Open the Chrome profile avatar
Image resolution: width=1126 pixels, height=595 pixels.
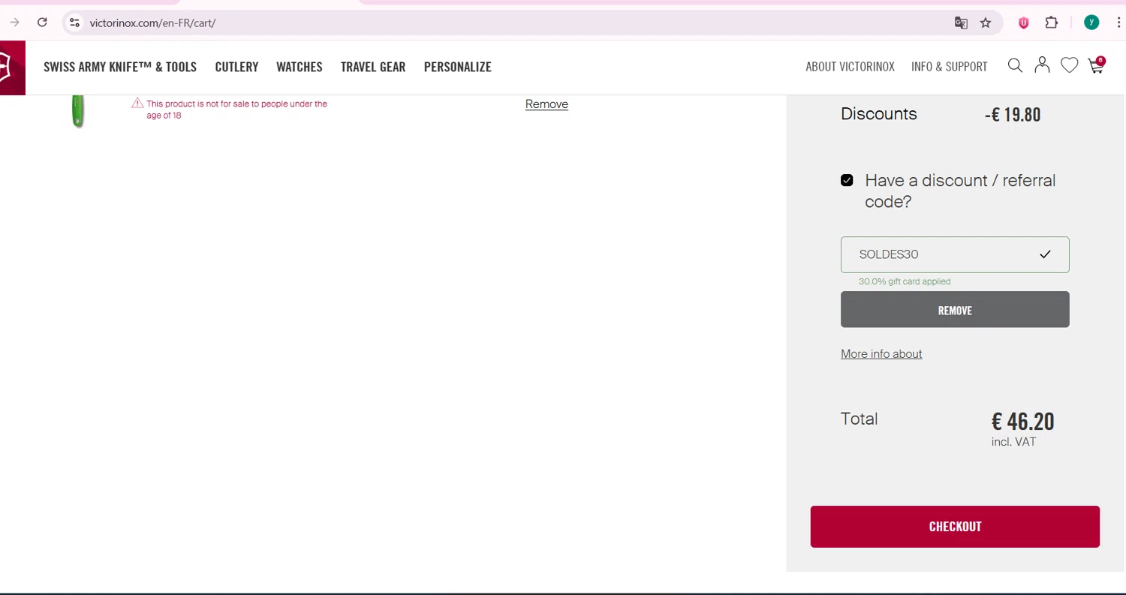click(x=1091, y=23)
